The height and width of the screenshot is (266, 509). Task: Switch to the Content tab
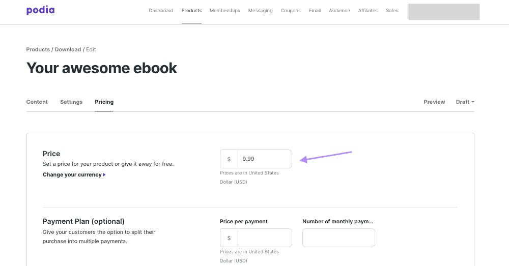[37, 102]
